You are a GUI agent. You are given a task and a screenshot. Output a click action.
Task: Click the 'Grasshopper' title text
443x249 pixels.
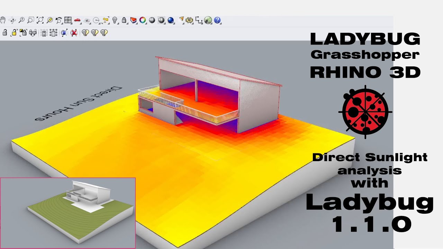[x=365, y=55]
